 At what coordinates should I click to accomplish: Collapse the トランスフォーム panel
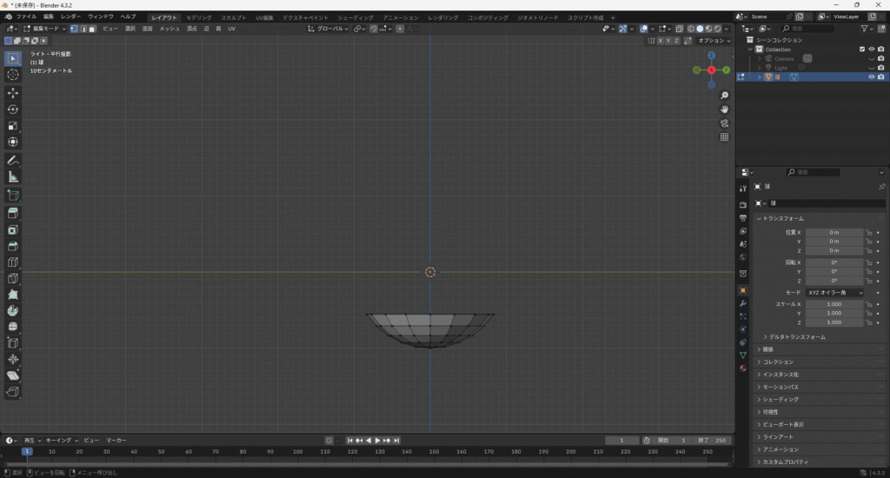click(781, 218)
